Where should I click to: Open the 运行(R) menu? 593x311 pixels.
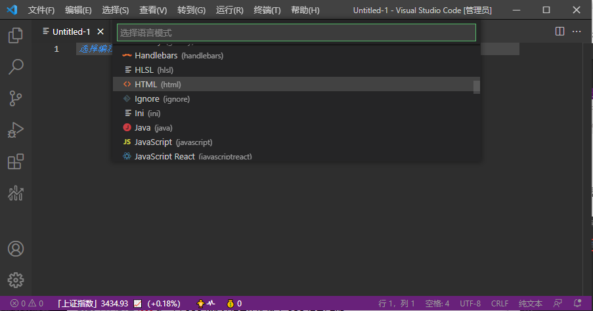230,10
